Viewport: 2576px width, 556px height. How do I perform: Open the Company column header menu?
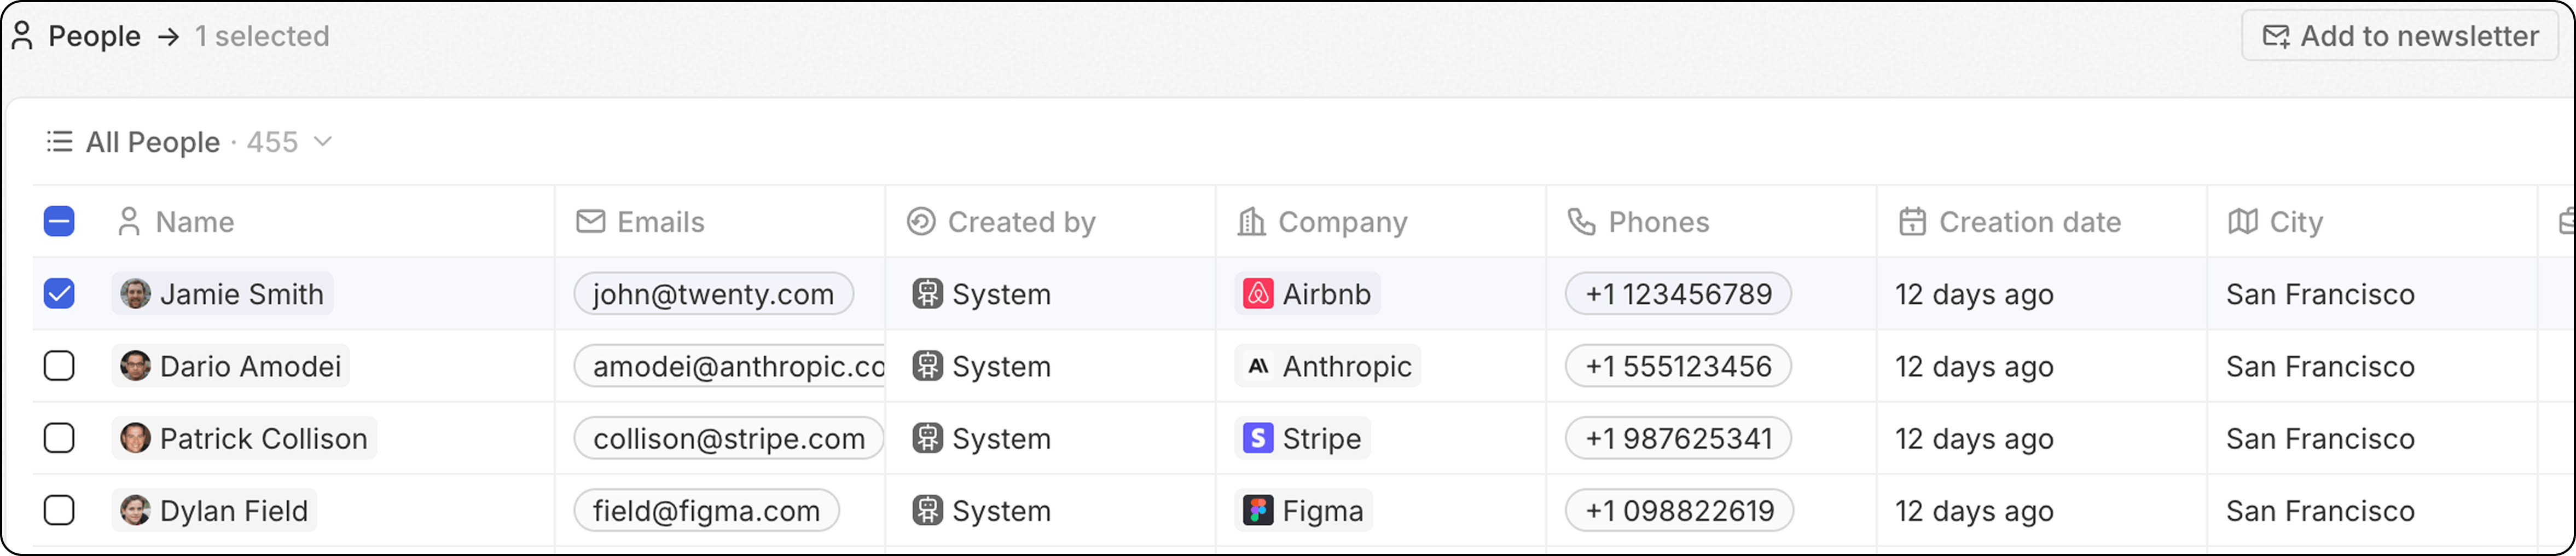click(x=1381, y=221)
